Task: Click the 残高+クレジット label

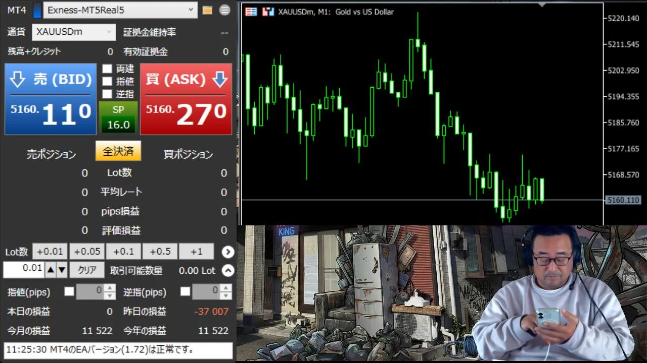Action: click(x=34, y=51)
